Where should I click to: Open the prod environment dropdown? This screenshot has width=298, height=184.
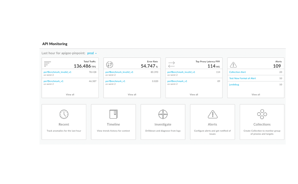point(92,53)
